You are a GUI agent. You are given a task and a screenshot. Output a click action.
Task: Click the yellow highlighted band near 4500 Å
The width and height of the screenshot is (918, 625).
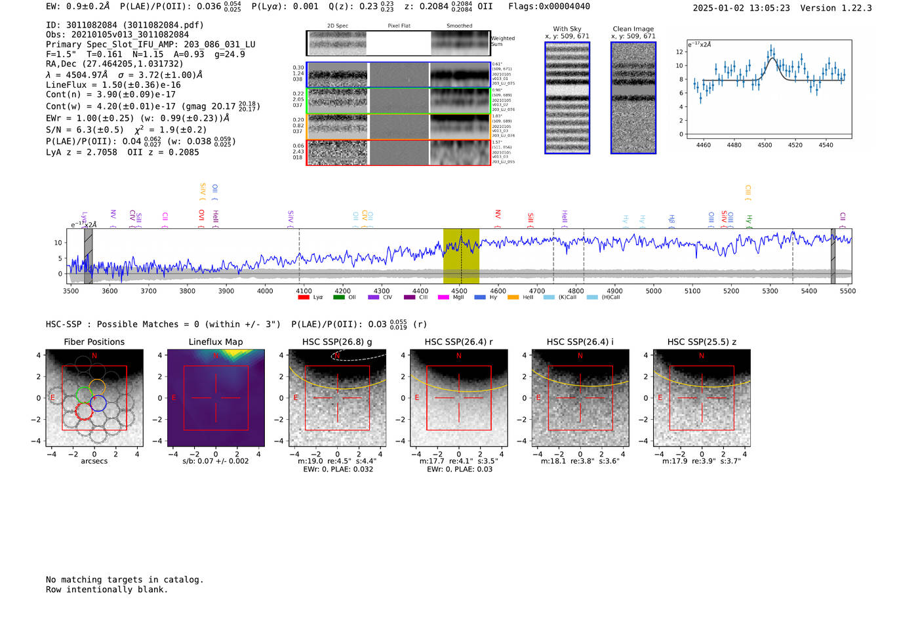point(461,256)
